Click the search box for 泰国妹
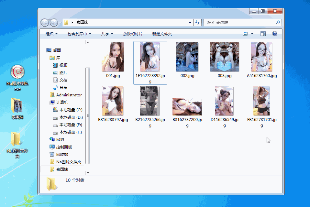 pos(243,23)
